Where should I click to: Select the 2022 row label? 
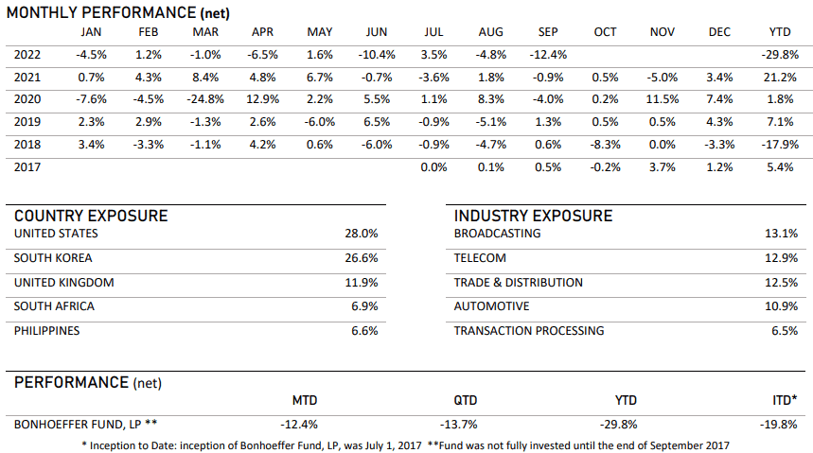pos(28,54)
